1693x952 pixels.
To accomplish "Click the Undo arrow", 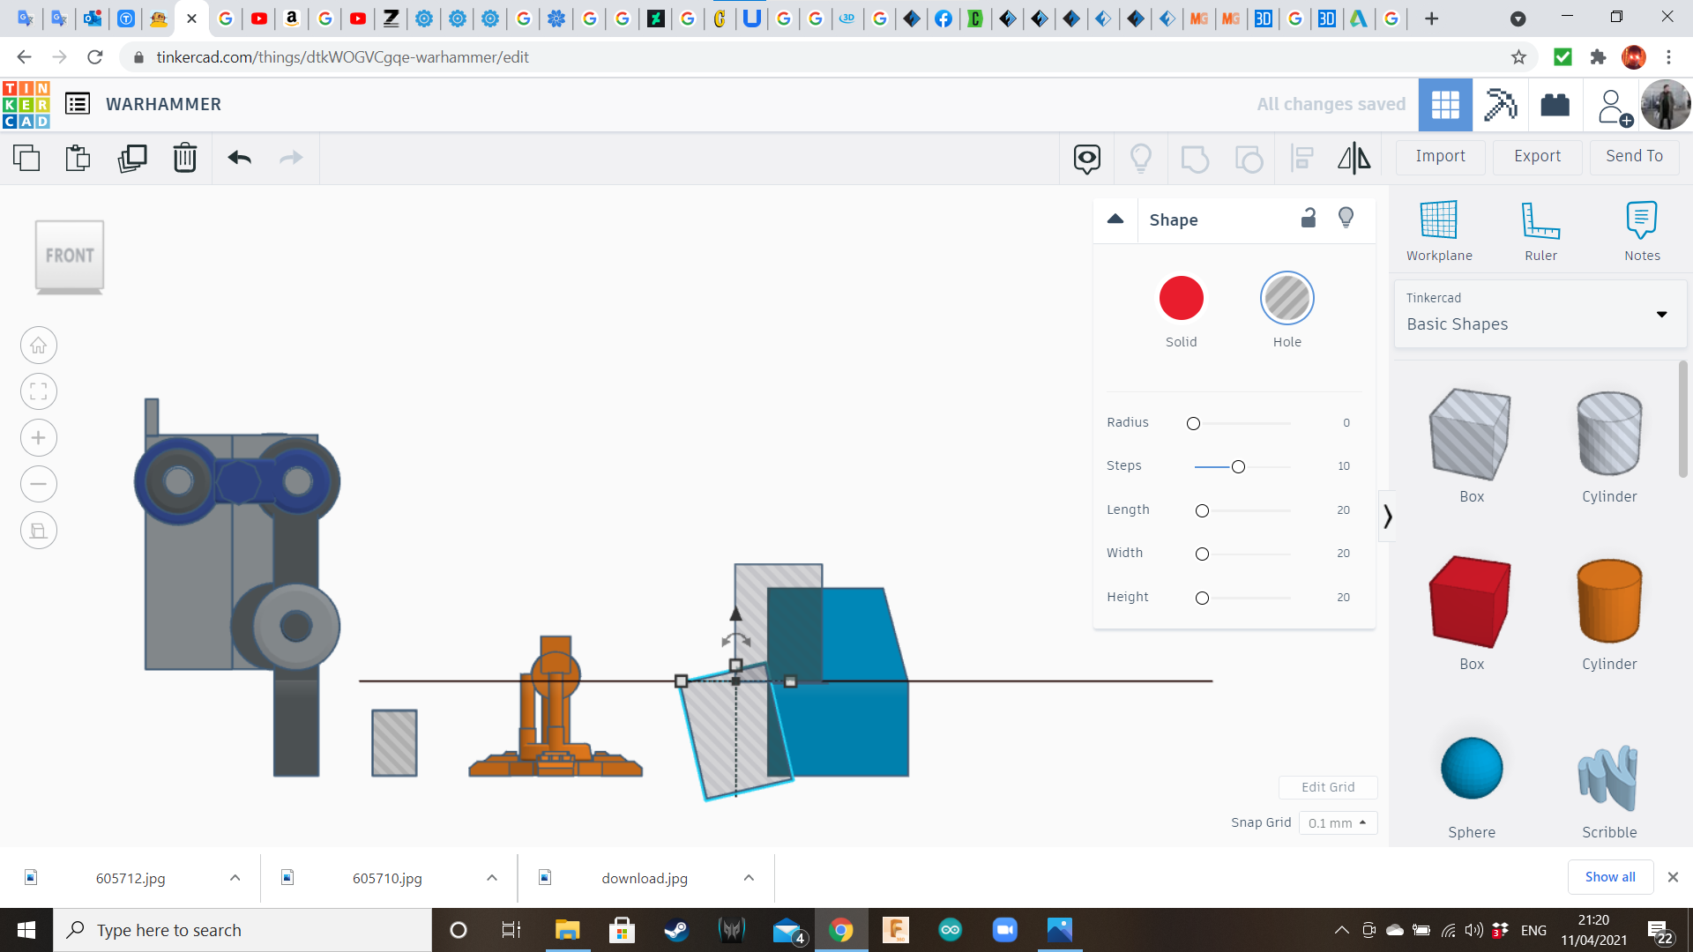I will coord(239,159).
